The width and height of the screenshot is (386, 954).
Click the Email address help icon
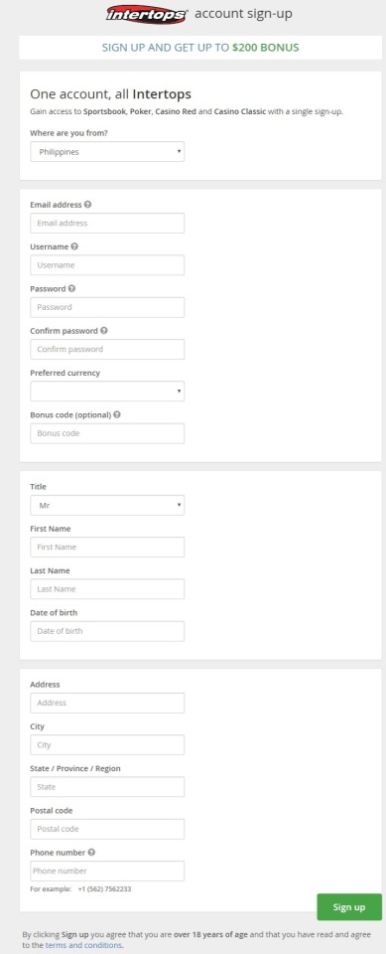pyautogui.click(x=87, y=205)
